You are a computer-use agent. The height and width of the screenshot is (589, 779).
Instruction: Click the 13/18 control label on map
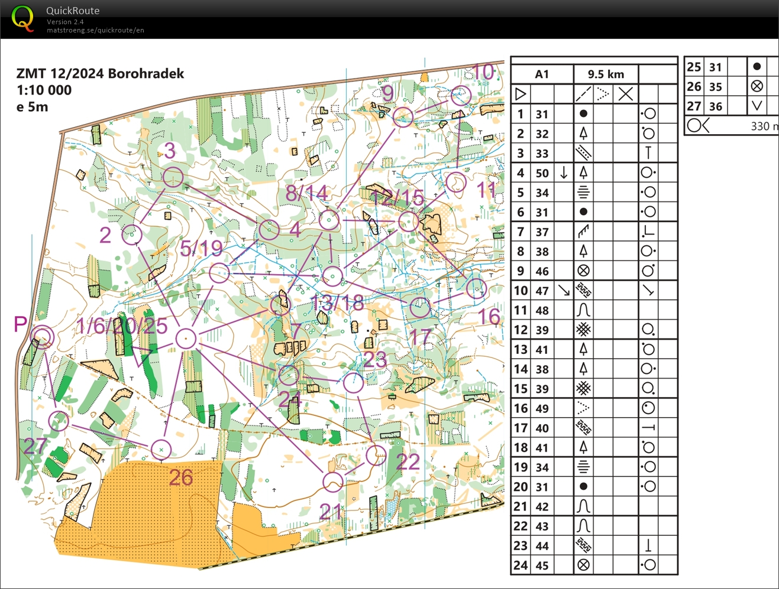(x=337, y=304)
